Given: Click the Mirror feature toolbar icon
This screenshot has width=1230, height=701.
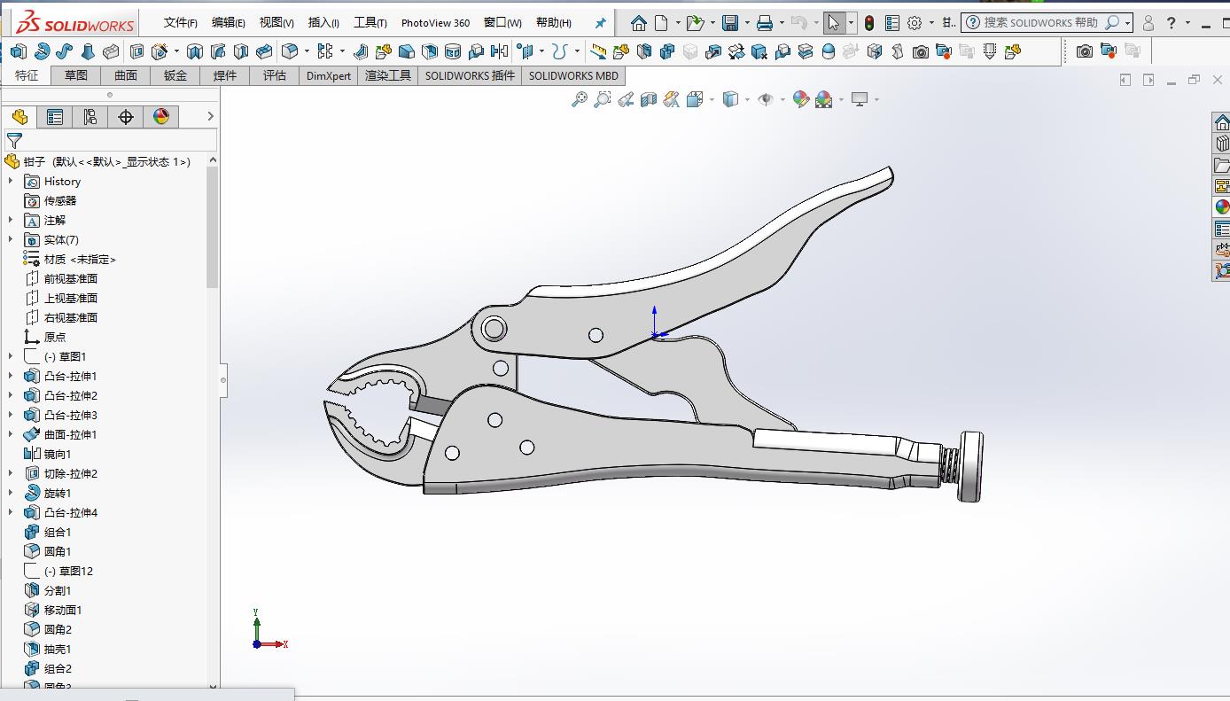Looking at the screenshot, I should [499, 51].
